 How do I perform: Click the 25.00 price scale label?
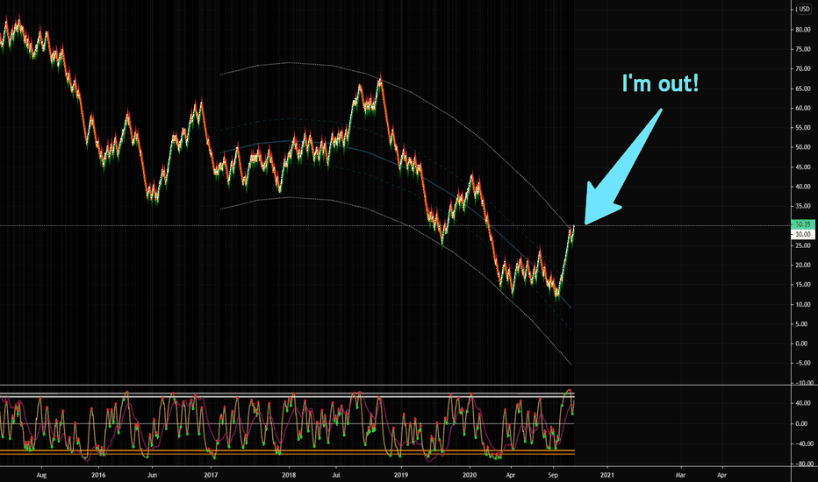pyautogui.click(x=803, y=245)
